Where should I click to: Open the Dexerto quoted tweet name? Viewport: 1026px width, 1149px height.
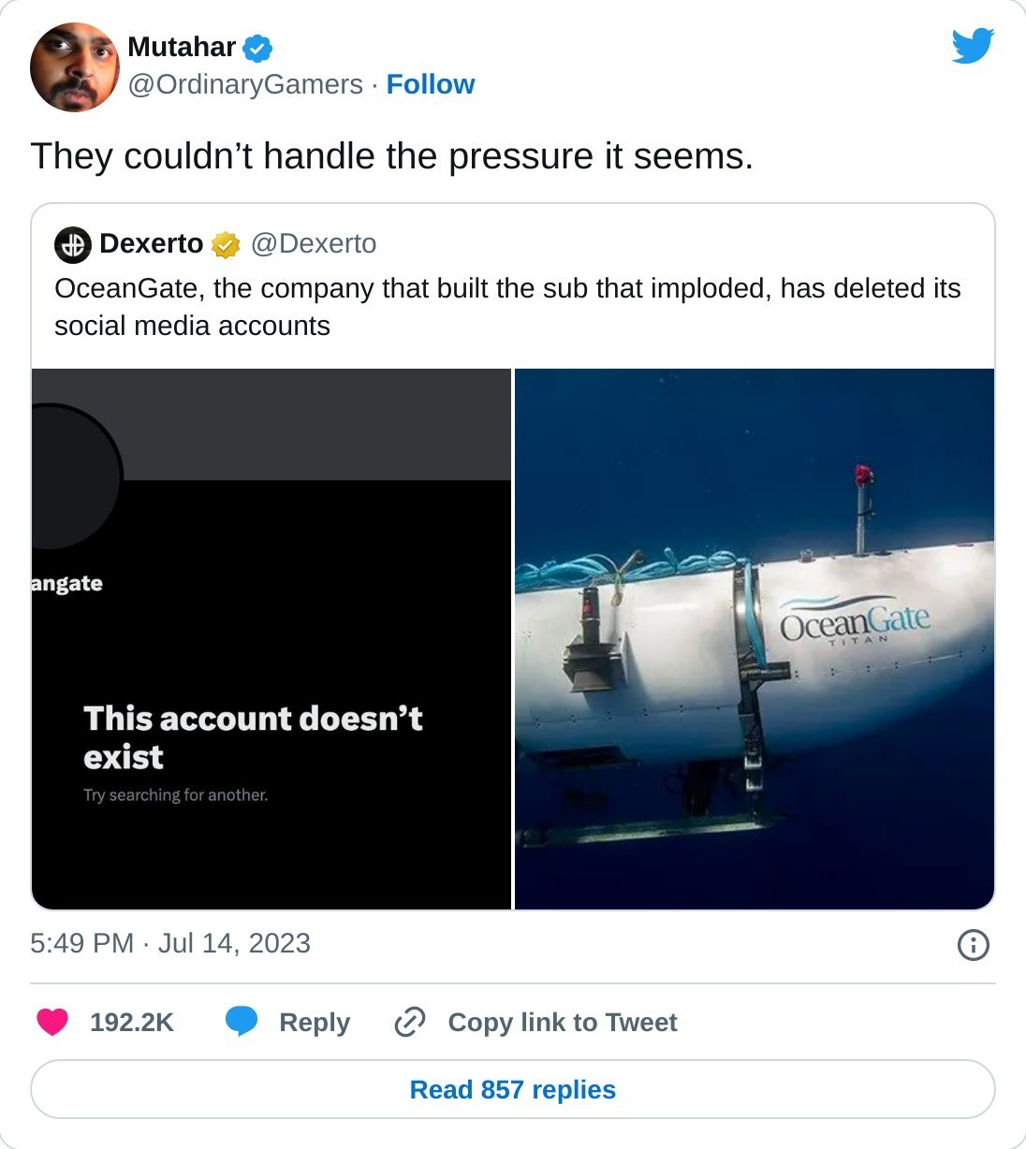click(151, 243)
